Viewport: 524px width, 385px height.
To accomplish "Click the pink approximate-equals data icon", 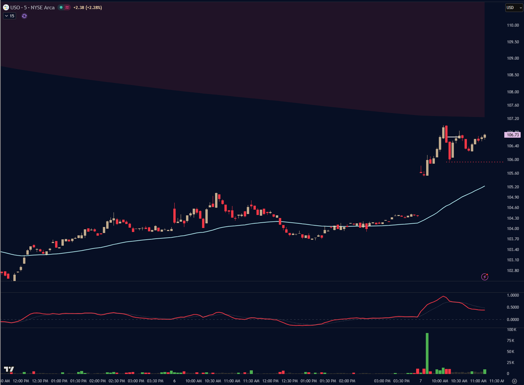I will coord(67,7).
